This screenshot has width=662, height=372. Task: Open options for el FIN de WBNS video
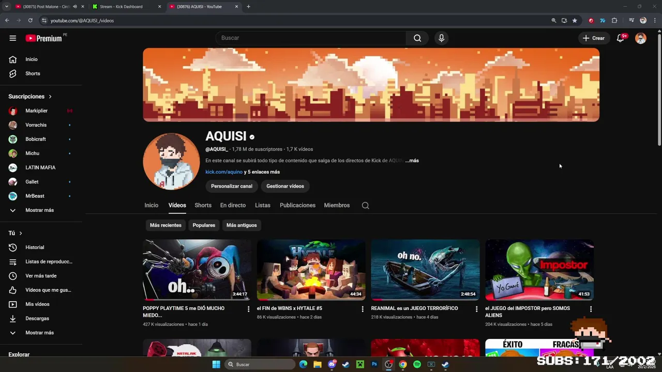coord(362,309)
